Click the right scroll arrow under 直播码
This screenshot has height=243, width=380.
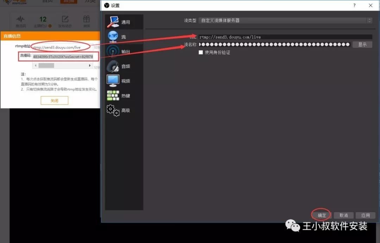click(x=90, y=65)
